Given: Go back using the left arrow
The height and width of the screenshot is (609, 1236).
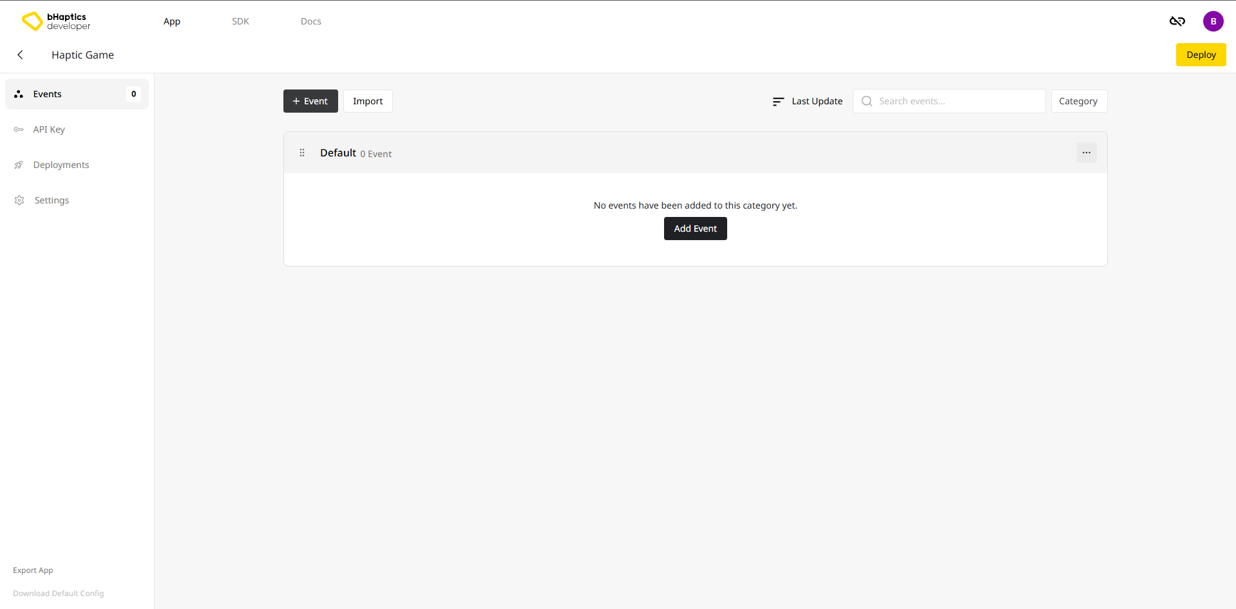Looking at the screenshot, I should coord(20,55).
